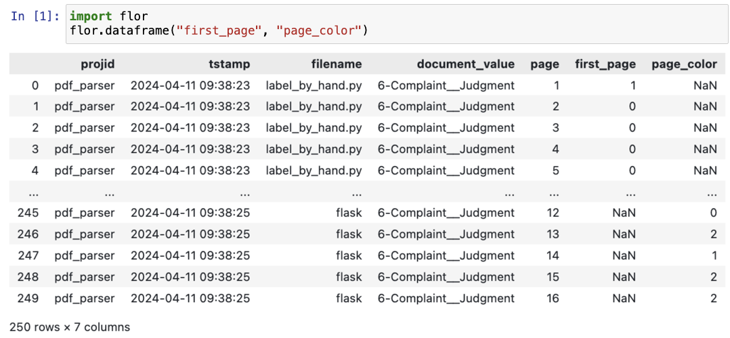Click the "250 rows × 7 columns" summary text
This screenshot has width=730, height=338.
click(x=70, y=326)
